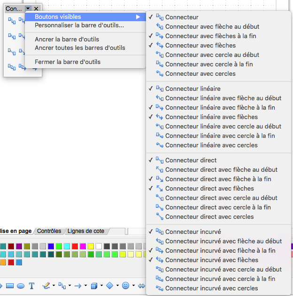The image size is (293, 296).
Task: Uncheck Connecteur direct avec flèches
Action: point(219,188)
